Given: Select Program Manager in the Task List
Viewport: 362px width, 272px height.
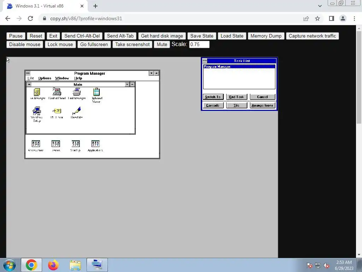Looking at the screenshot, I should tap(239, 67).
